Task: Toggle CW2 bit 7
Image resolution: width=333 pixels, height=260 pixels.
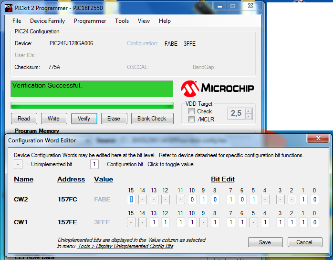Action: point(230,200)
